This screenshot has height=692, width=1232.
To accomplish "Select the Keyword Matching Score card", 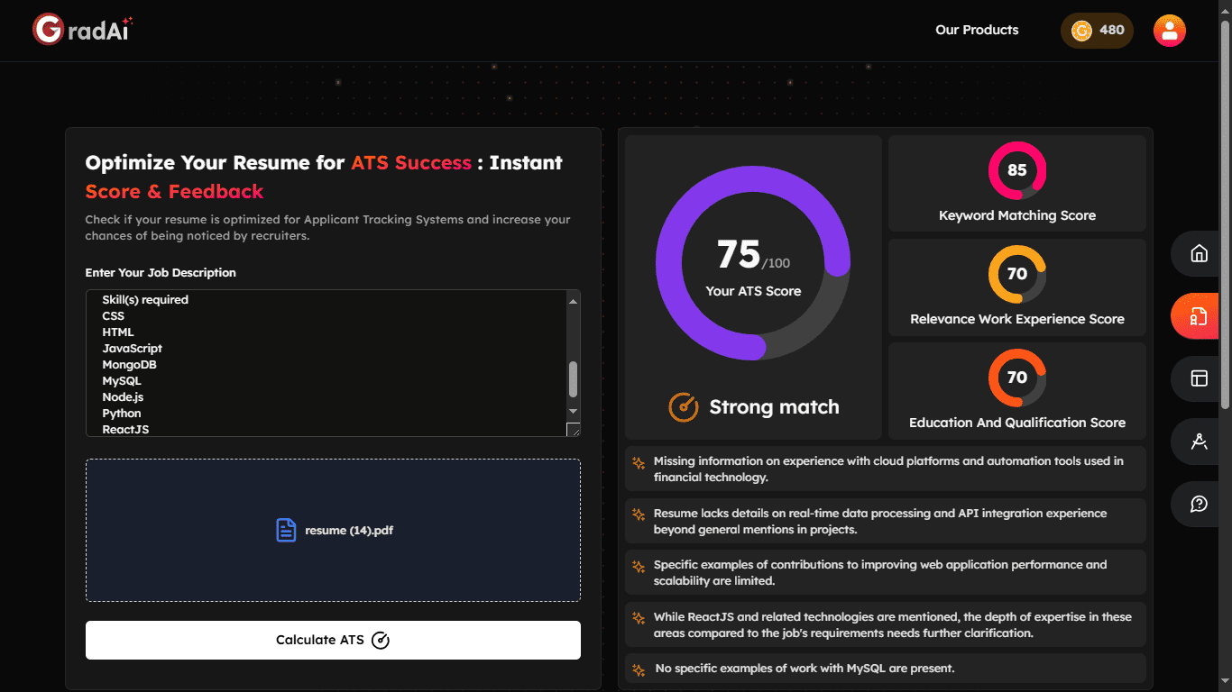I will click(1016, 183).
